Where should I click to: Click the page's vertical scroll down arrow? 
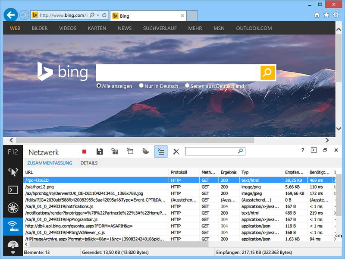coord(339,128)
